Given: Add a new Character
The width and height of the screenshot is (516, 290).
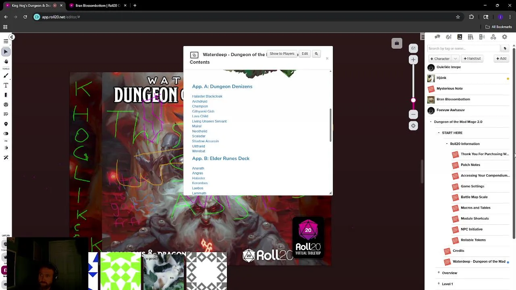Looking at the screenshot, I should click(440, 58).
